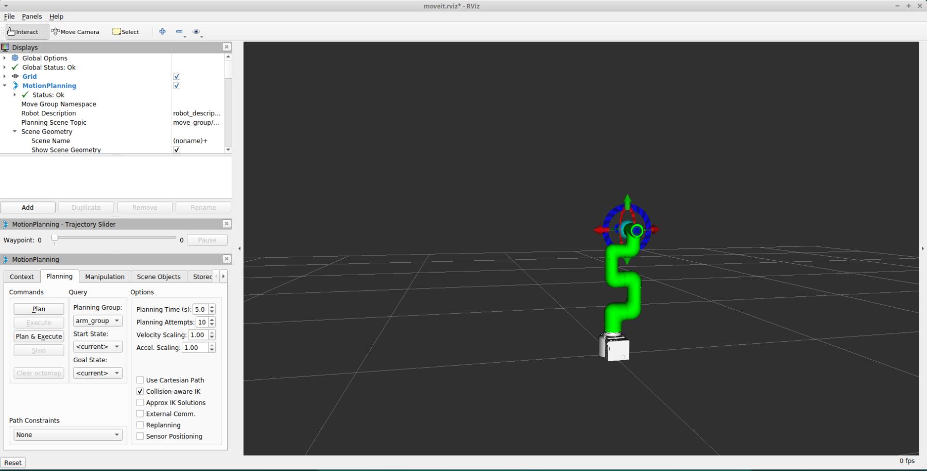This screenshot has width=927, height=471.
Task: Choose the Select tool in toolbar
Action: coord(126,32)
